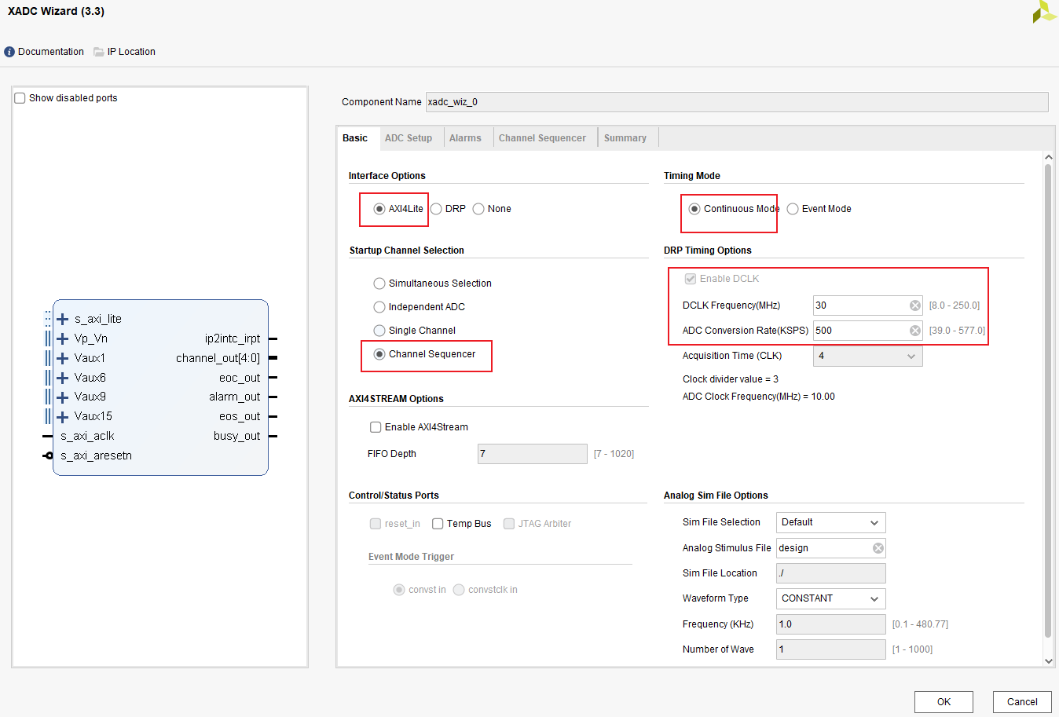Expand the Vp_Vn port plus icon
Viewport: 1059px width, 717px height.
click(x=63, y=338)
